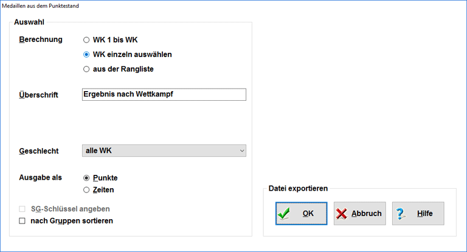The height and width of the screenshot is (252, 467).
Task: Click the Geschlecht dropdown arrow
Action: pos(241,150)
